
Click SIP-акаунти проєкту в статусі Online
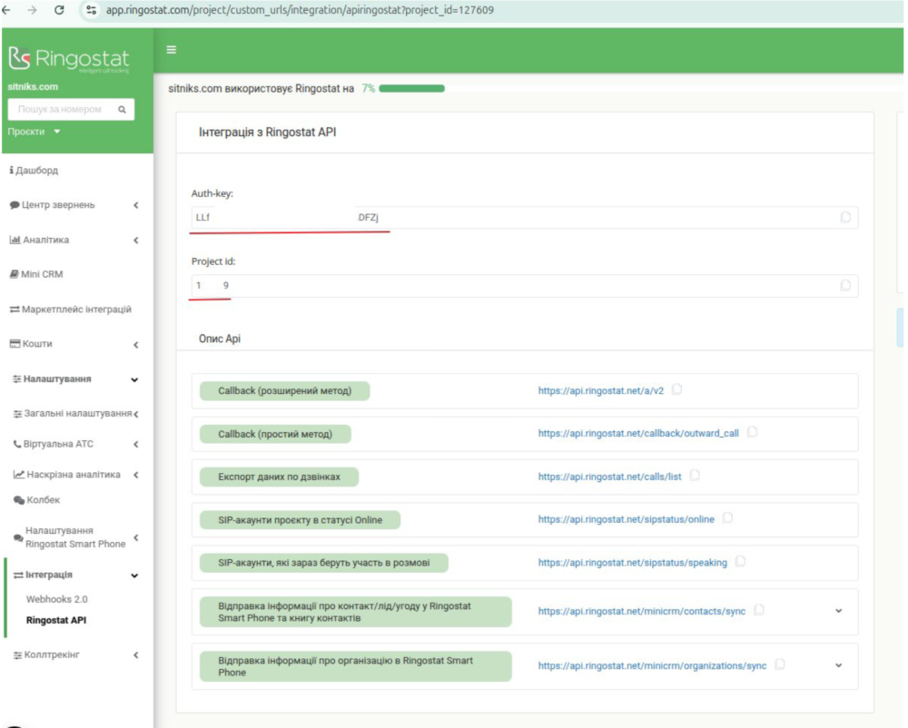coord(300,520)
